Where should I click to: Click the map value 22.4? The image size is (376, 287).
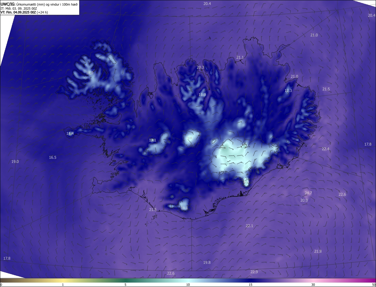[x=325, y=149]
